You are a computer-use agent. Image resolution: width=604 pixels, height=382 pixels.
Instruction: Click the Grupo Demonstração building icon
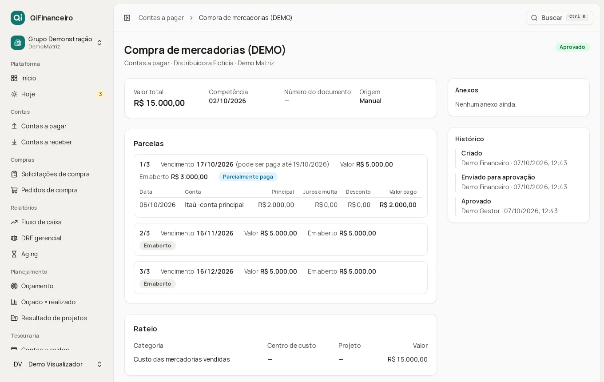point(18,43)
